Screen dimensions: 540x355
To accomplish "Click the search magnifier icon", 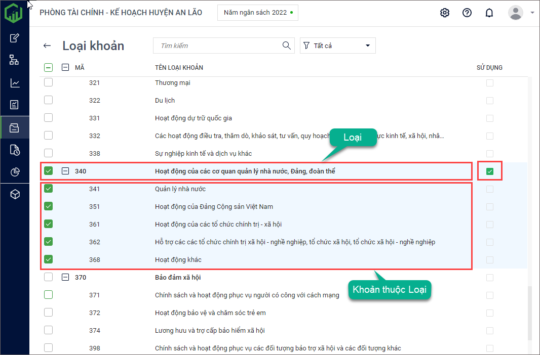I will 287,46.
